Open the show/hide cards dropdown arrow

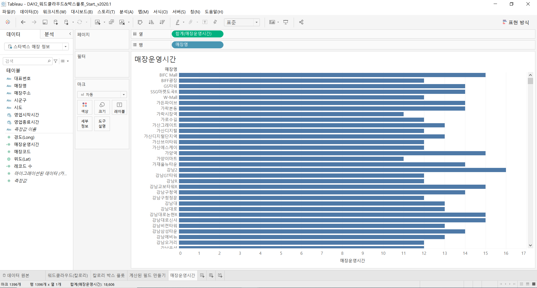278,22
